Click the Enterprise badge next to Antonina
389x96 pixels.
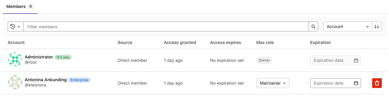[x=79, y=80]
